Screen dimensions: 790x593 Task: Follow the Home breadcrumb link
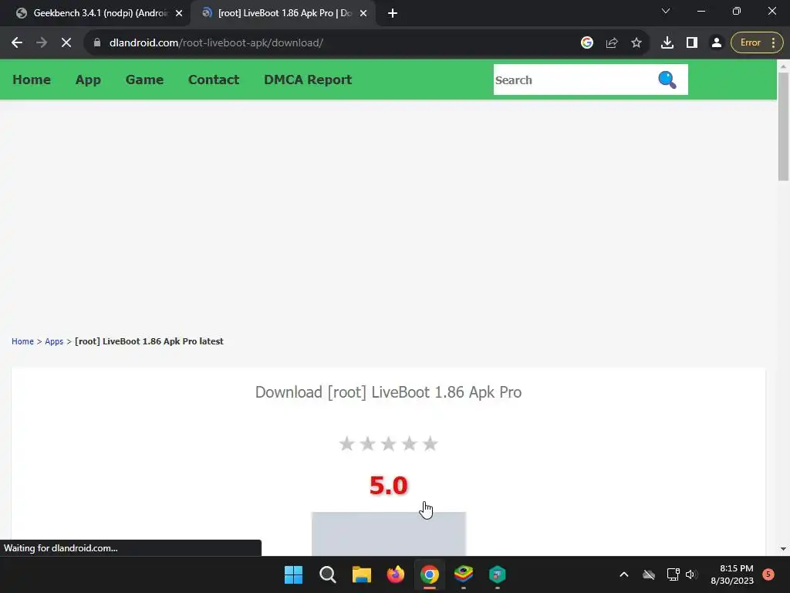point(22,341)
